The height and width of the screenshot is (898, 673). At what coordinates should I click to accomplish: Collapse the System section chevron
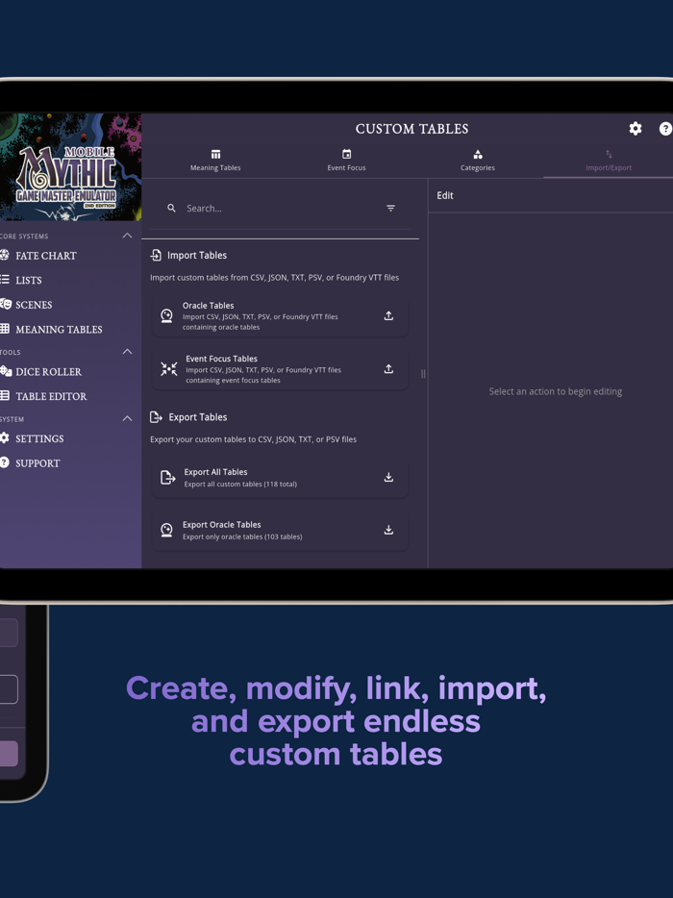coord(127,418)
